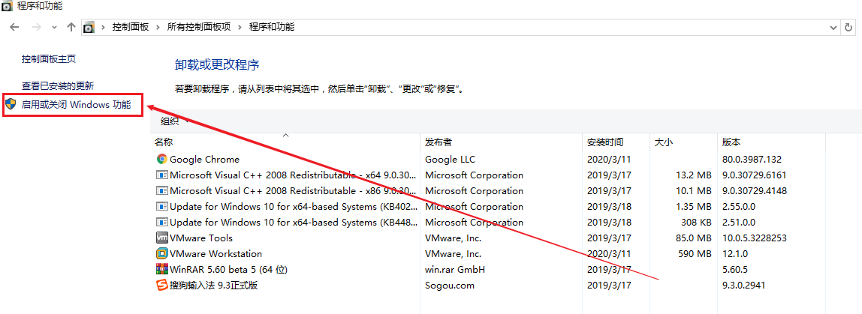Click the Google Chrome program icon
The width and height of the screenshot is (862, 314).
(x=161, y=159)
